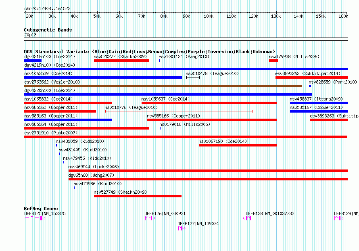
Task: Click the esv2763662 brown complex bar
Action: [x=163, y=86]
